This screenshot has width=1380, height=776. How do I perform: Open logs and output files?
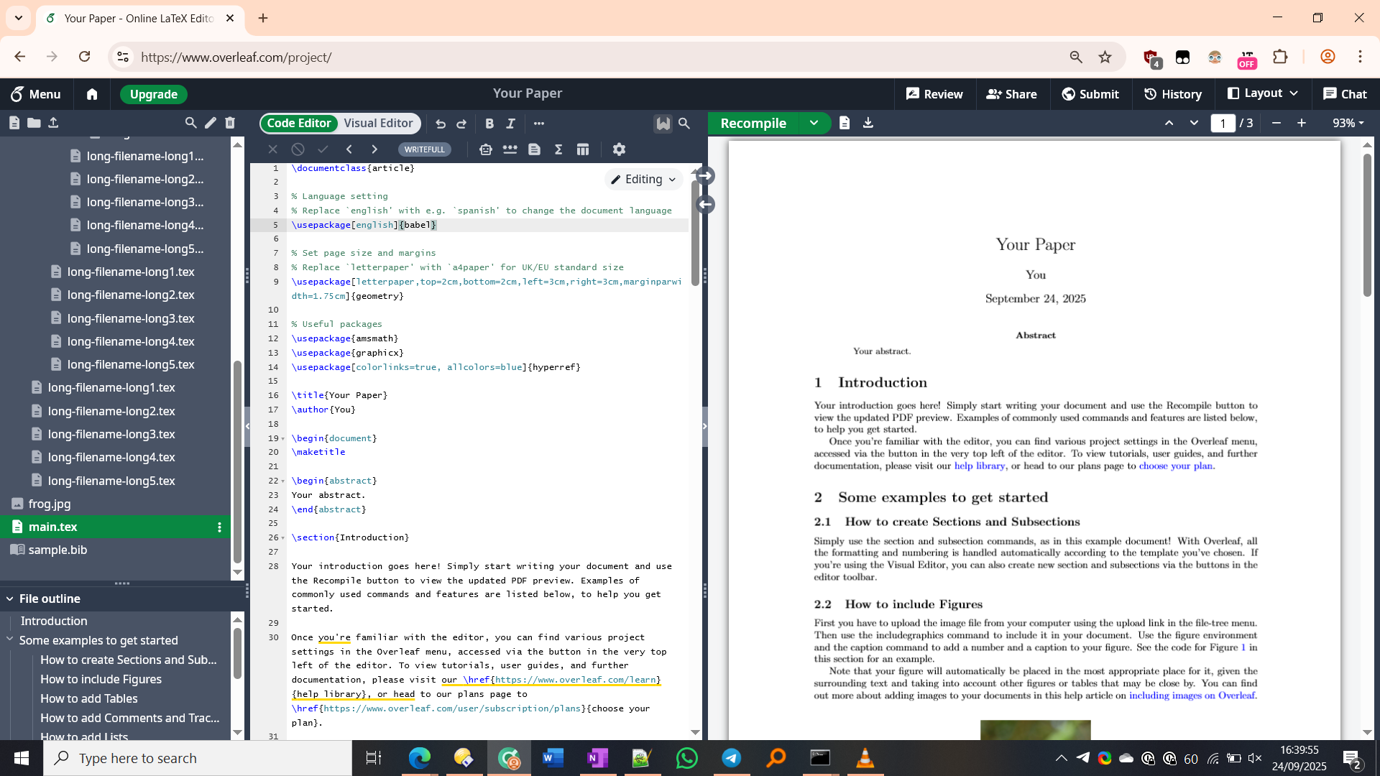(x=845, y=123)
